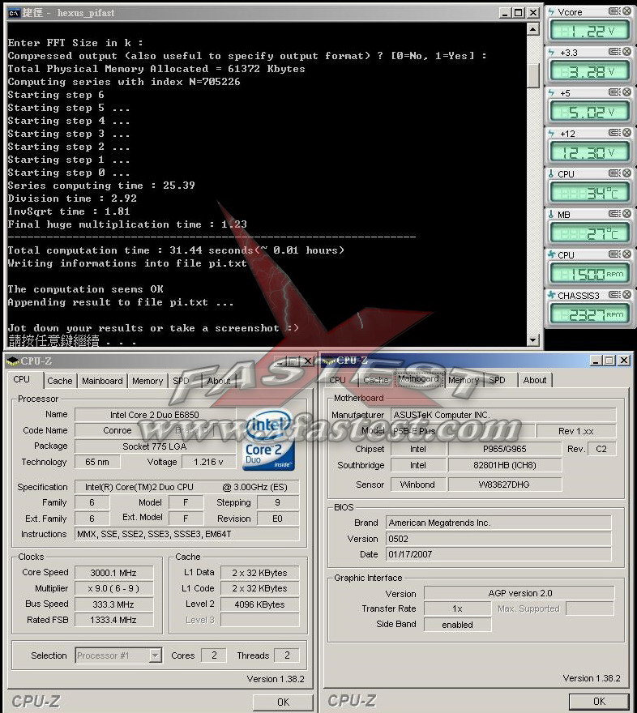The width and height of the screenshot is (637, 713).
Task: Click the Manufacturer field ASUSTeK Computer INC.
Action: point(503,415)
